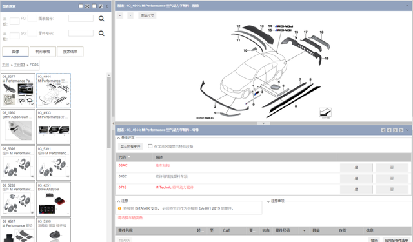Image resolution: width=413 pixels, height=242 pixels.
Task: Click the Yes button for code 03AC
Action: (356, 168)
